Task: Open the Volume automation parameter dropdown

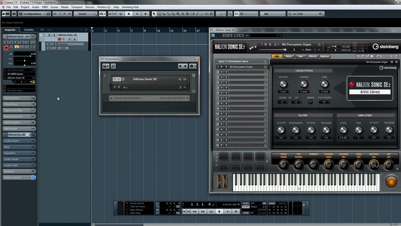Action: pos(71,44)
